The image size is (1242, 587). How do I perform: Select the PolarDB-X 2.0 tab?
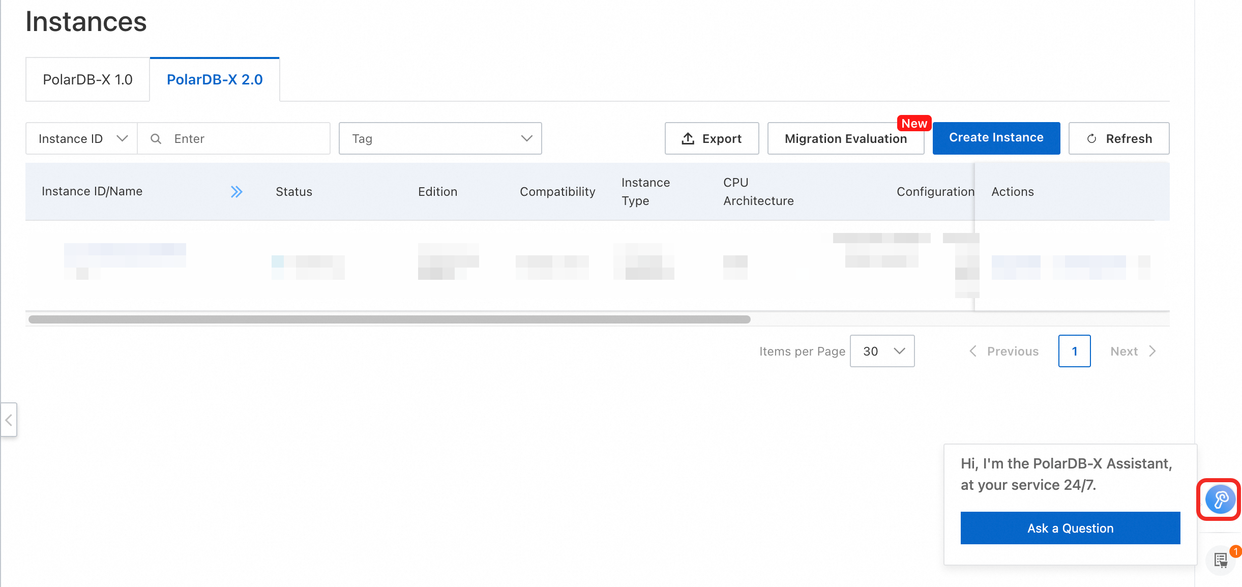(x=215, y=80)
